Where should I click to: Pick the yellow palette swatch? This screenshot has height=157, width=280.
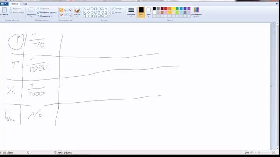pos(173,8)
